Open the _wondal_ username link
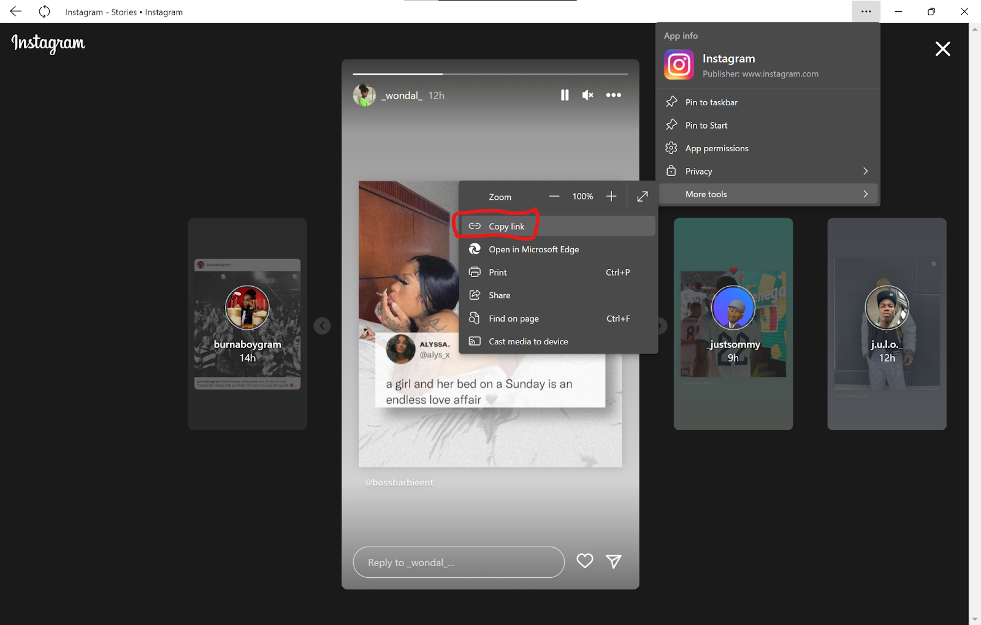The image size is (981, 625). coord(402,96)
